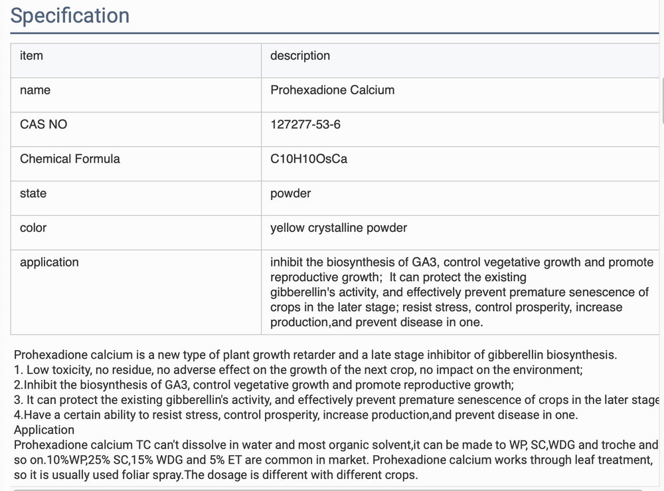Screen dimensions: 664x491
Task: Click the Prohexadione Calcium name value
Action: click(x=333, y=90)
